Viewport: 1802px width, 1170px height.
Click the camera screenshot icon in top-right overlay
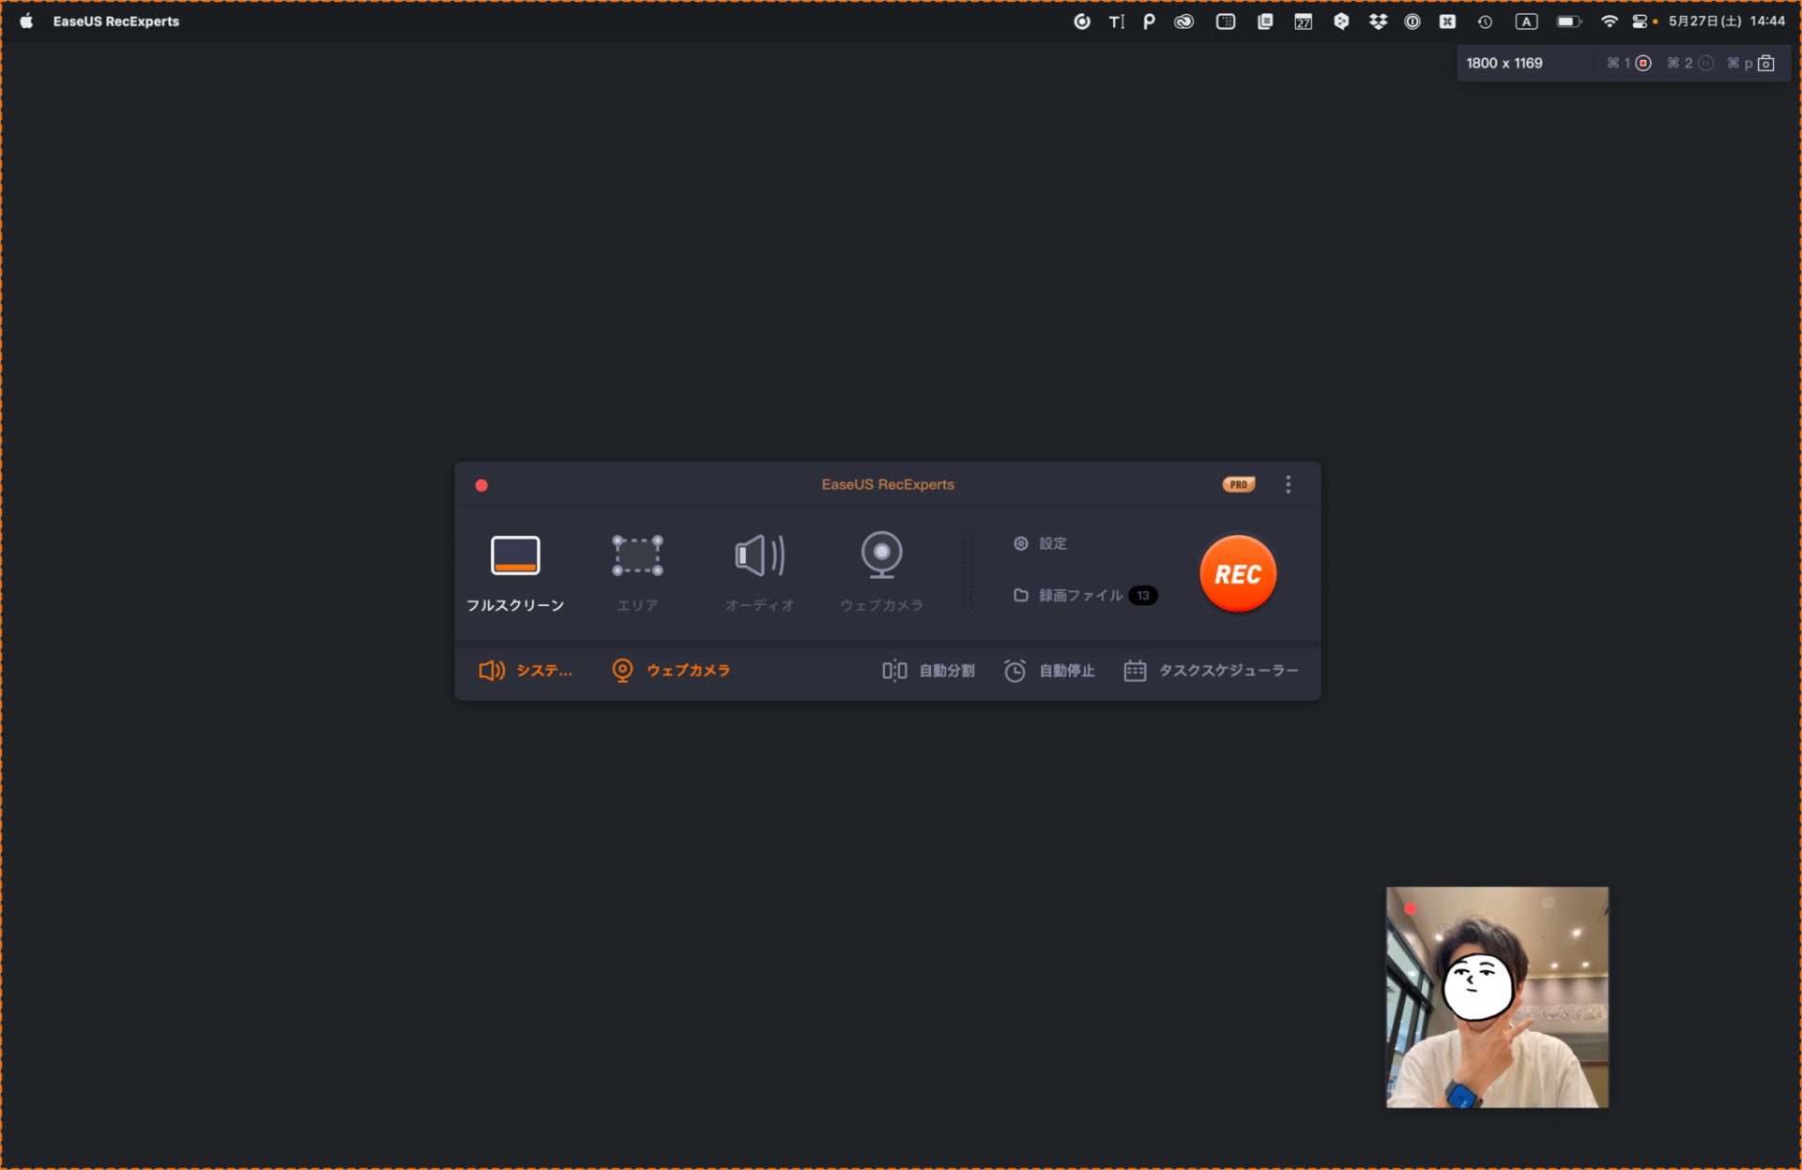tap(1765, 63)
